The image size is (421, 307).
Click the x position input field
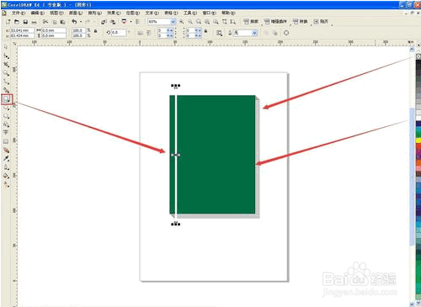(x=22, y=30)
